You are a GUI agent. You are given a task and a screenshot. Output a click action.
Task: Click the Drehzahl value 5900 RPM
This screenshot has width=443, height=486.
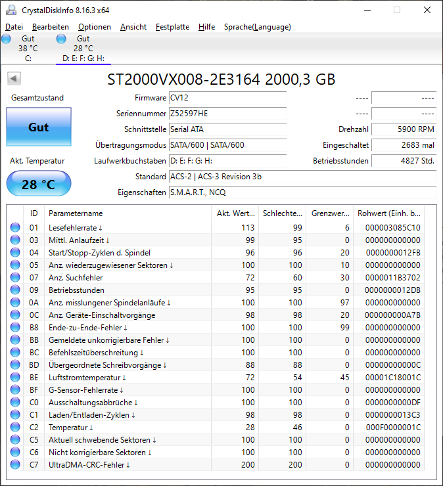pos(404,129)
